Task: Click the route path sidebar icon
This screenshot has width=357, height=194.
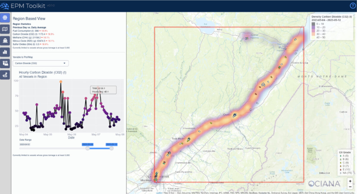Action: tap(5, 75)
